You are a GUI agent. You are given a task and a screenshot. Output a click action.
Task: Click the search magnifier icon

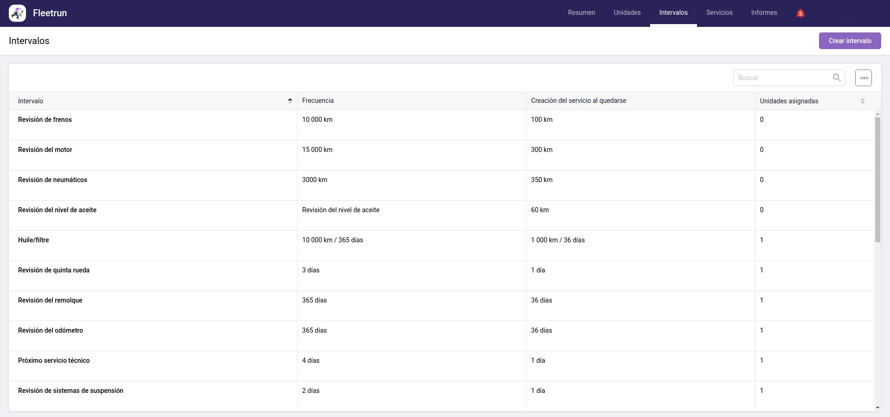(836, 78)
